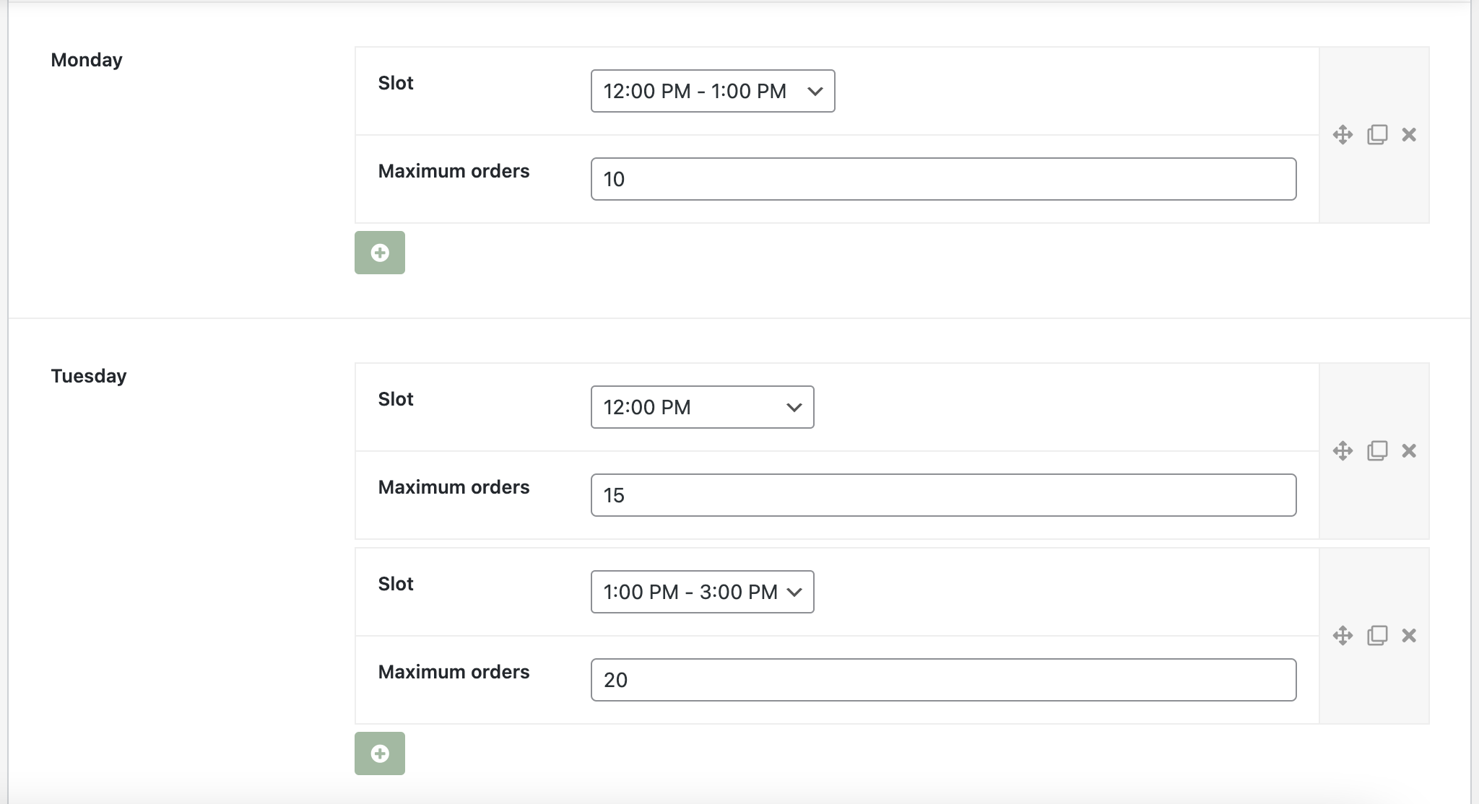
Task: Expand the 1:00 PM - 3:00 PM slot dropdown
Action: point(702,592)
